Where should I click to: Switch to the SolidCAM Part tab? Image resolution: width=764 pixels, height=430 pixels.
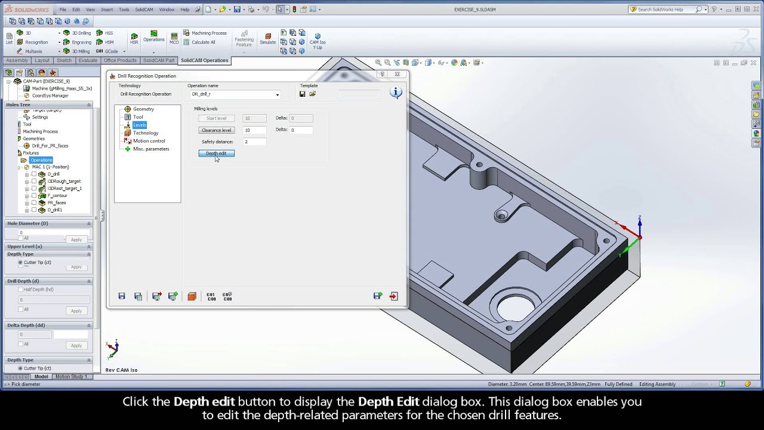(x=159, y=60)
